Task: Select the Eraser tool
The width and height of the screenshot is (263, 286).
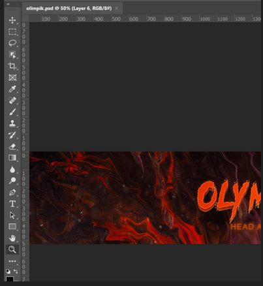Action: [12, 146]
